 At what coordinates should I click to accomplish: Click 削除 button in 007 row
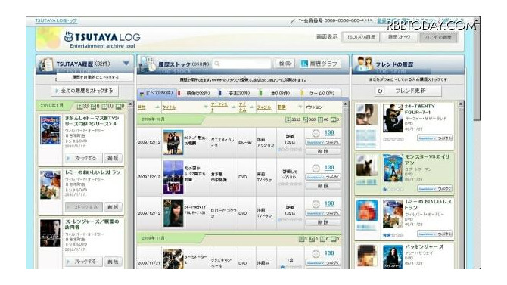click(x=323, y=151)
